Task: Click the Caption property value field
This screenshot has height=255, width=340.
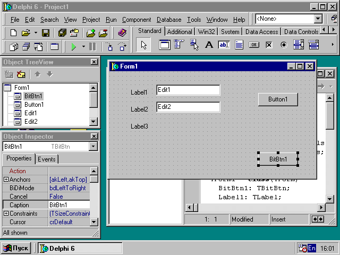Action: click(x=69, y=205)
